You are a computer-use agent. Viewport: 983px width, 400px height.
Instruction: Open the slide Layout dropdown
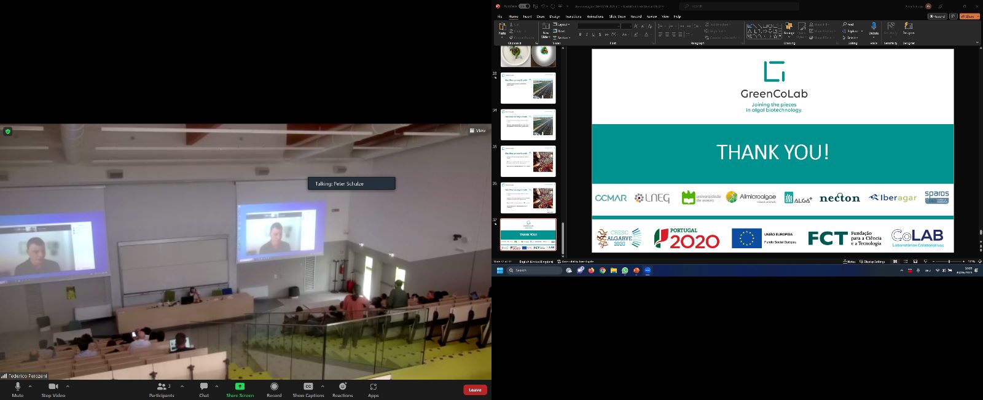tap(562, 25)
